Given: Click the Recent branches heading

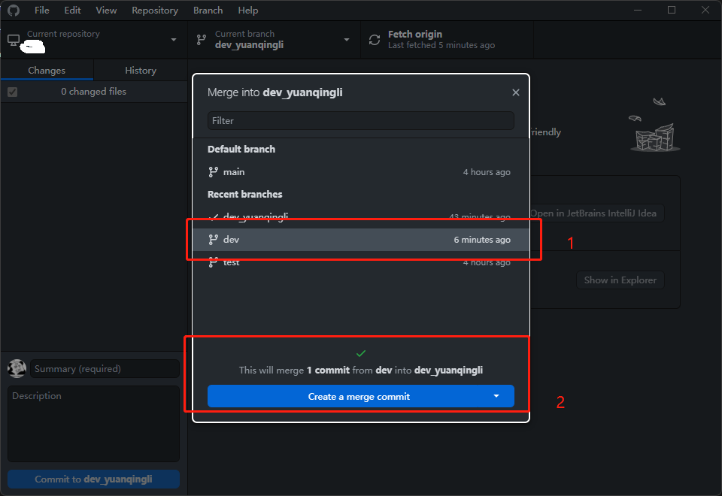Looking at the screenshot, I should click(245, 194).
